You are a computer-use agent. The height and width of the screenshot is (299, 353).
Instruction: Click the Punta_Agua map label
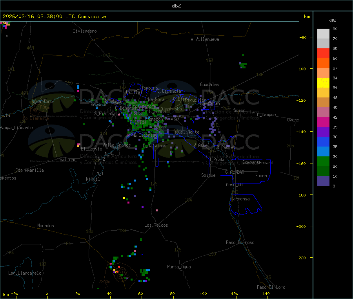[x=179, y=267]
